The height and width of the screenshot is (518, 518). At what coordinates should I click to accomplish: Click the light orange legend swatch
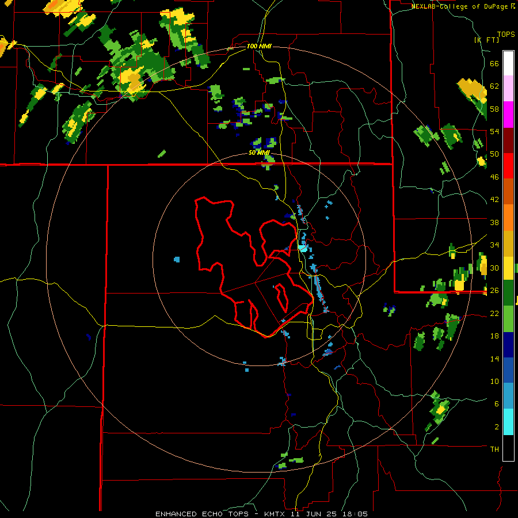[x=508, y=218]
